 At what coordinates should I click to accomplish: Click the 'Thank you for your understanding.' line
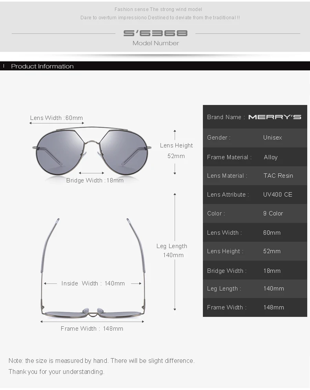57,372
